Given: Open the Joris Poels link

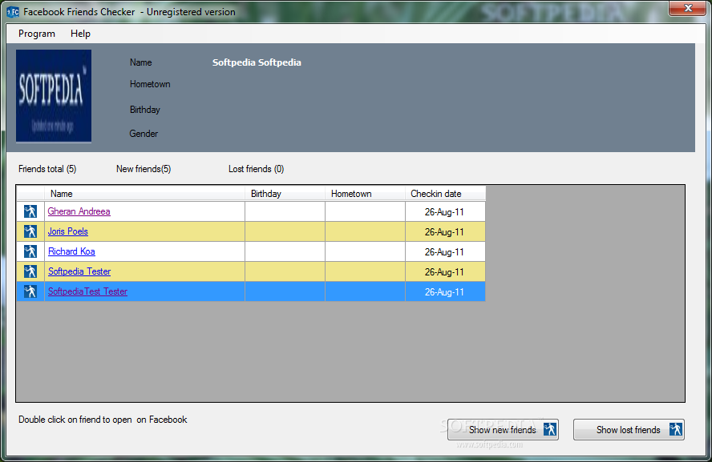Looking at the screenshot, I should pyautogui.click(x=68, y=231).
